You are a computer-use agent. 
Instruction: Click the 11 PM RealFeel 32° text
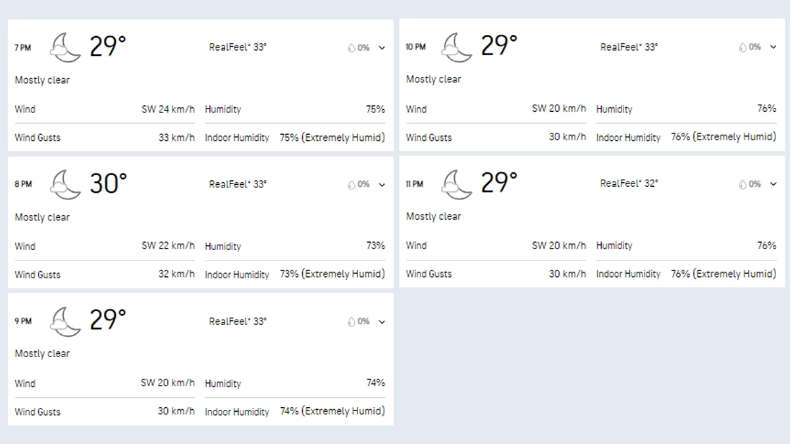point(629,184)
